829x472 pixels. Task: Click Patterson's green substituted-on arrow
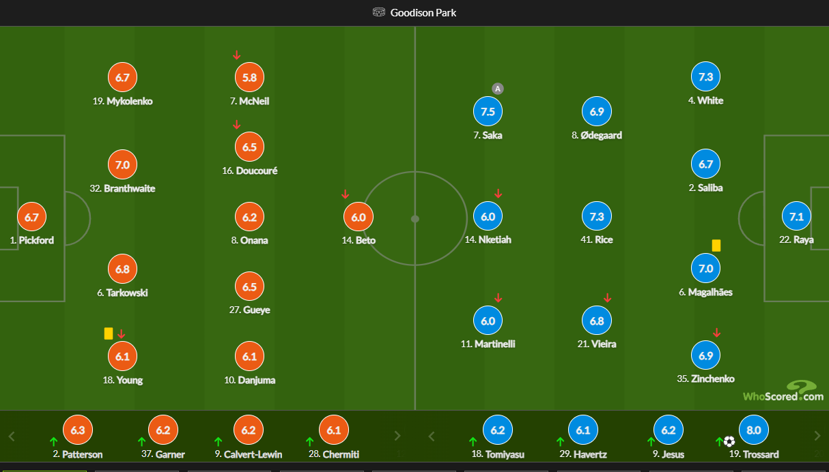tap(54, 441)
